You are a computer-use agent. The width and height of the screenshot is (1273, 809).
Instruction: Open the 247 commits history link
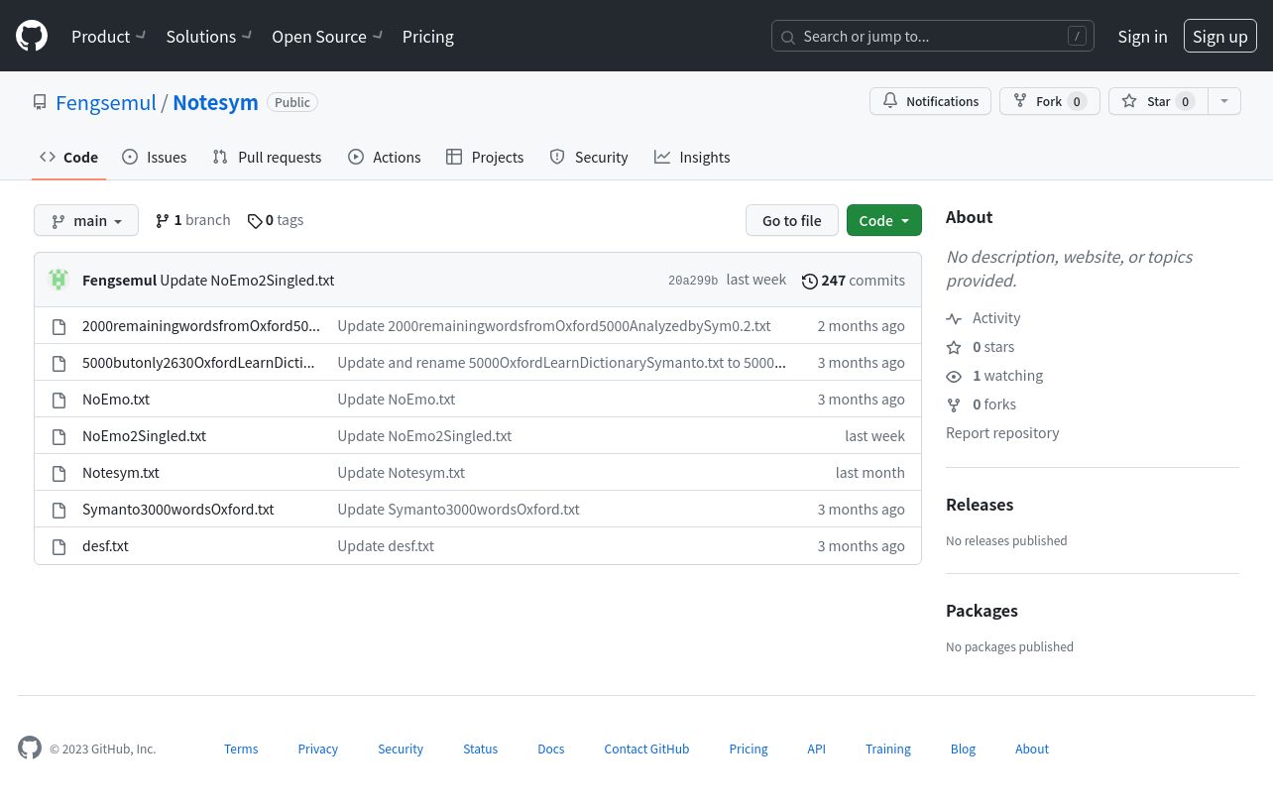[854, 281]
